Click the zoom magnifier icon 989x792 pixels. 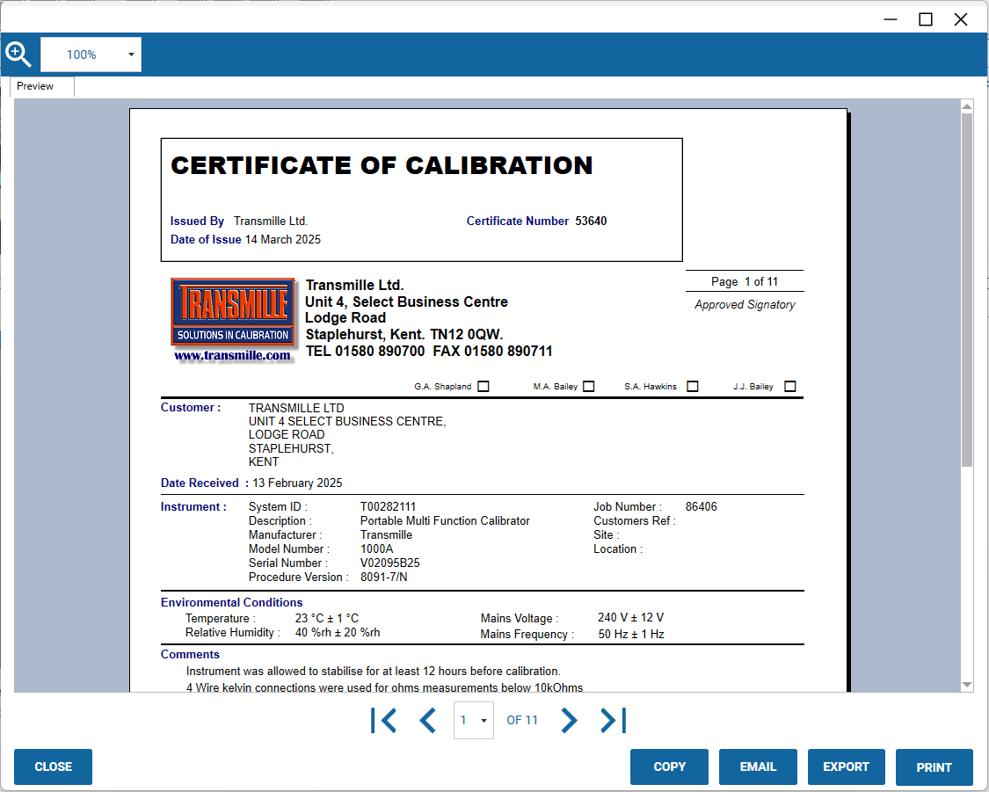[x=18, y=54]
